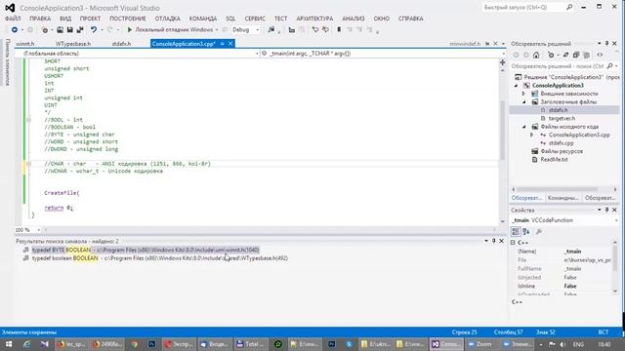Collapse the C++ properties category
This screenshot has width=625, height=351.
point(513,243)
